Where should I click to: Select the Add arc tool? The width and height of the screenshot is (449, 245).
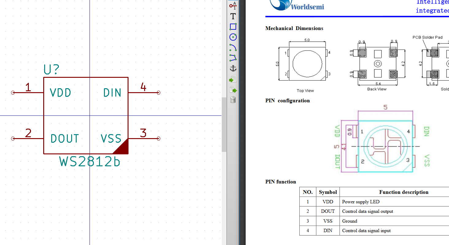tap(233, 47)
